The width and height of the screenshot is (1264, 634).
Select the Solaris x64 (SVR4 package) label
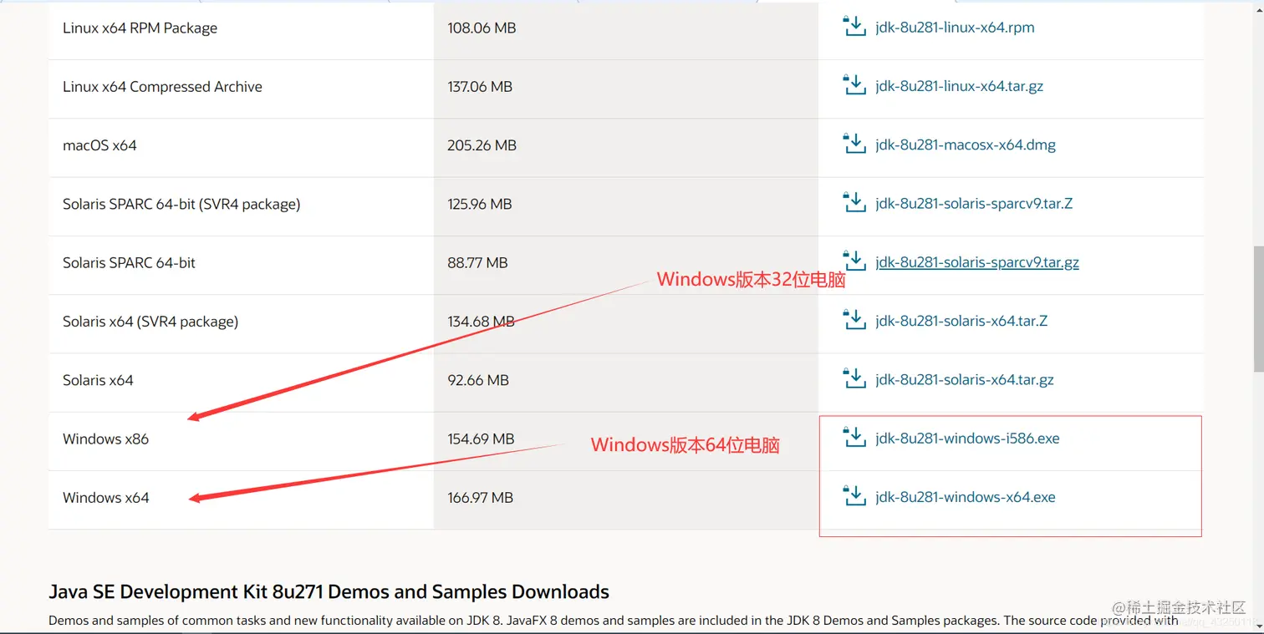150,322
